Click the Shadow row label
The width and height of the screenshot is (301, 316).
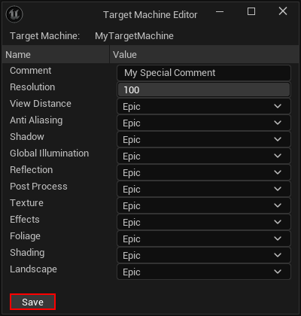click(27, 137)
